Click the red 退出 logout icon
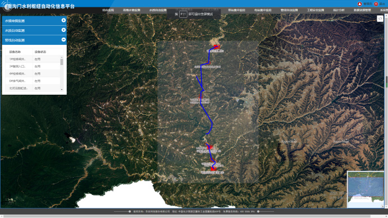 pos(376,4)
